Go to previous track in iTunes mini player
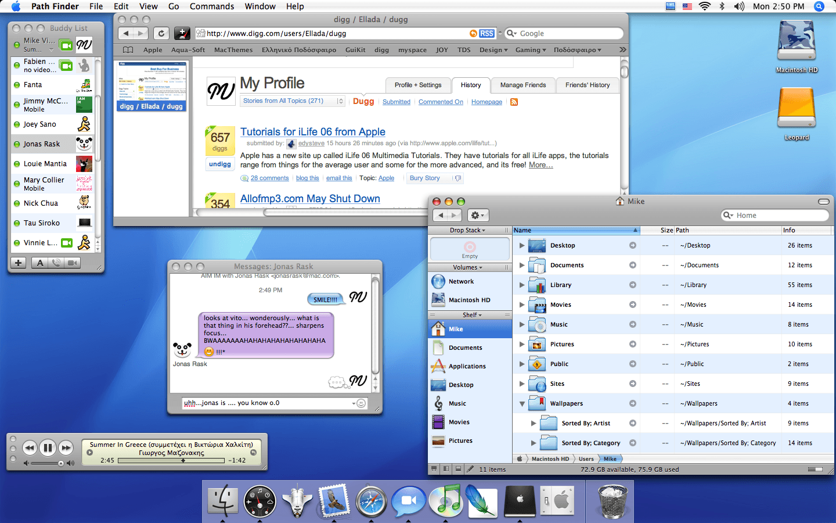This screenshot has height=523, width=836. pos(30,447)
